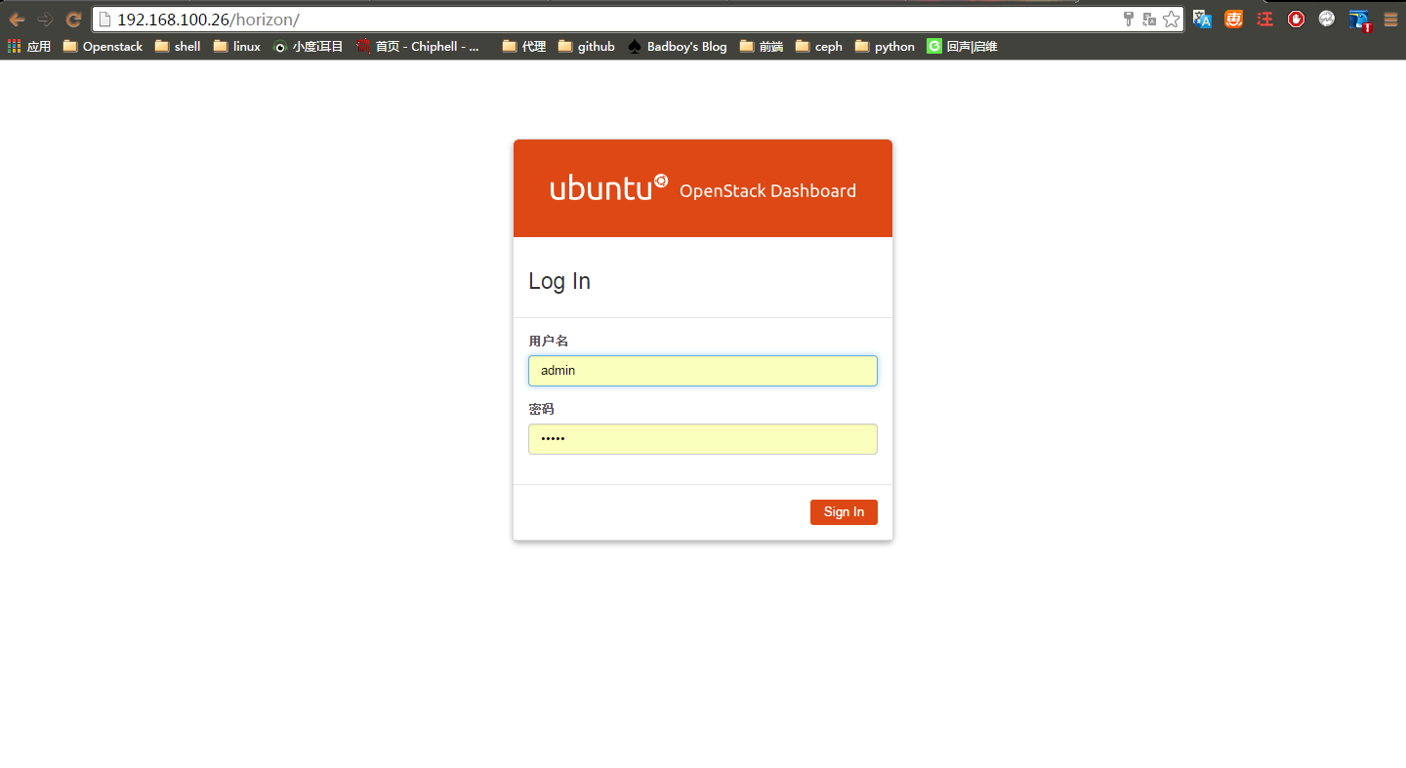Open the blue bird extension with red badge
Viewport: 1406px width, 768px height.
point(1359,20)
